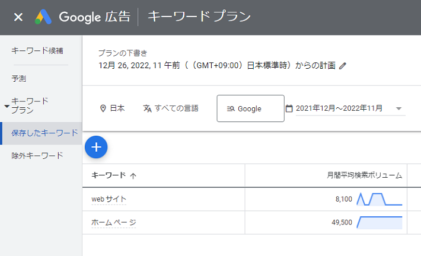Click the trend chart for ホームページ
This screenshot has width=421, height=256.
[379, 222]
